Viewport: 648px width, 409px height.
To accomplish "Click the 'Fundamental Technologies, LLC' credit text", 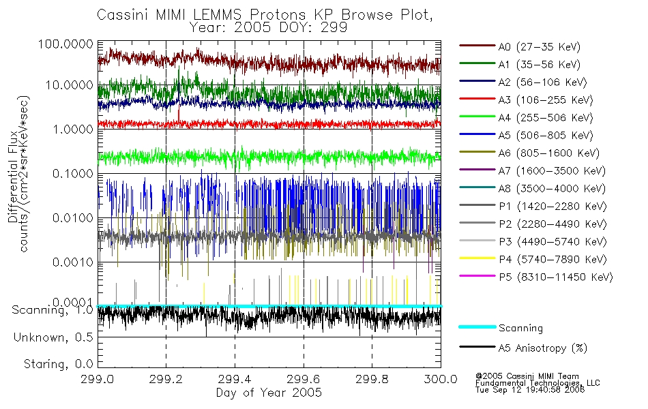I will (x=537, y=383).
